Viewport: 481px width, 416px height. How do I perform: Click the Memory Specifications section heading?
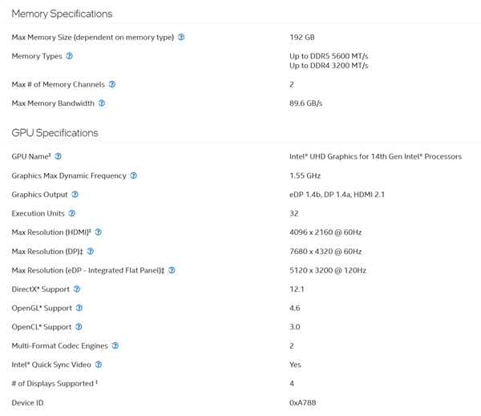62,14
